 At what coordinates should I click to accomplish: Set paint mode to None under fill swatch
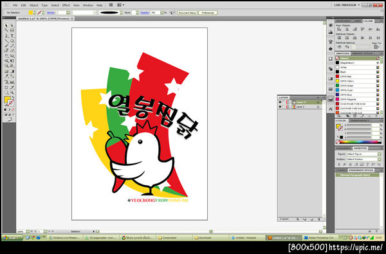pos(13,109)
